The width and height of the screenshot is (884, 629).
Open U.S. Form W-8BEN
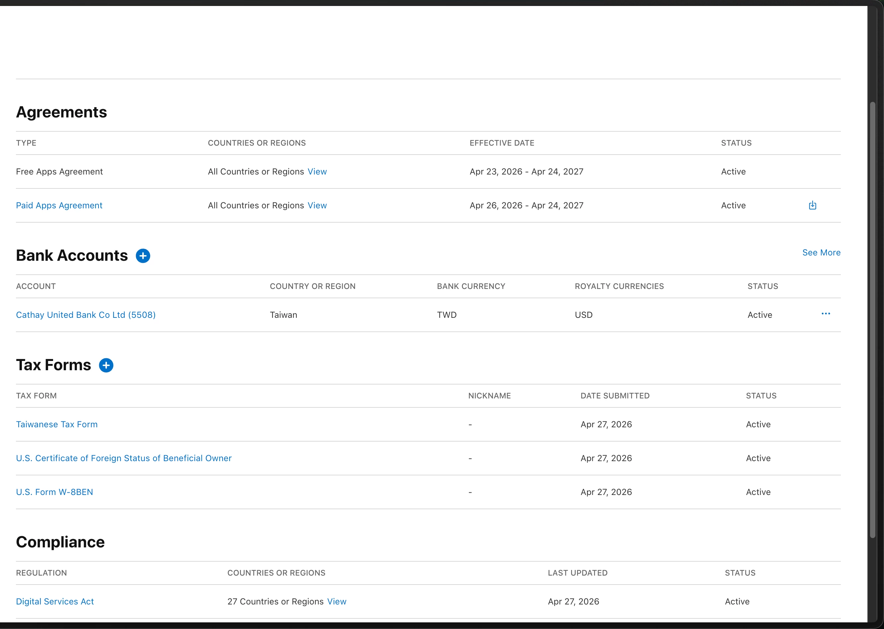tap(54, 492)
